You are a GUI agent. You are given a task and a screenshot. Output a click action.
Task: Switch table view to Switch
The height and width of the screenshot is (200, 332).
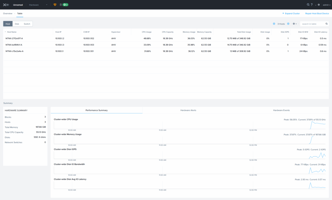[27, 24]
